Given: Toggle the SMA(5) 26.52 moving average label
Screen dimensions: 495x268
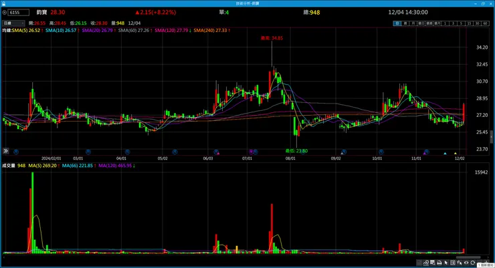Looking at the screenshot, I should point(28,30).
